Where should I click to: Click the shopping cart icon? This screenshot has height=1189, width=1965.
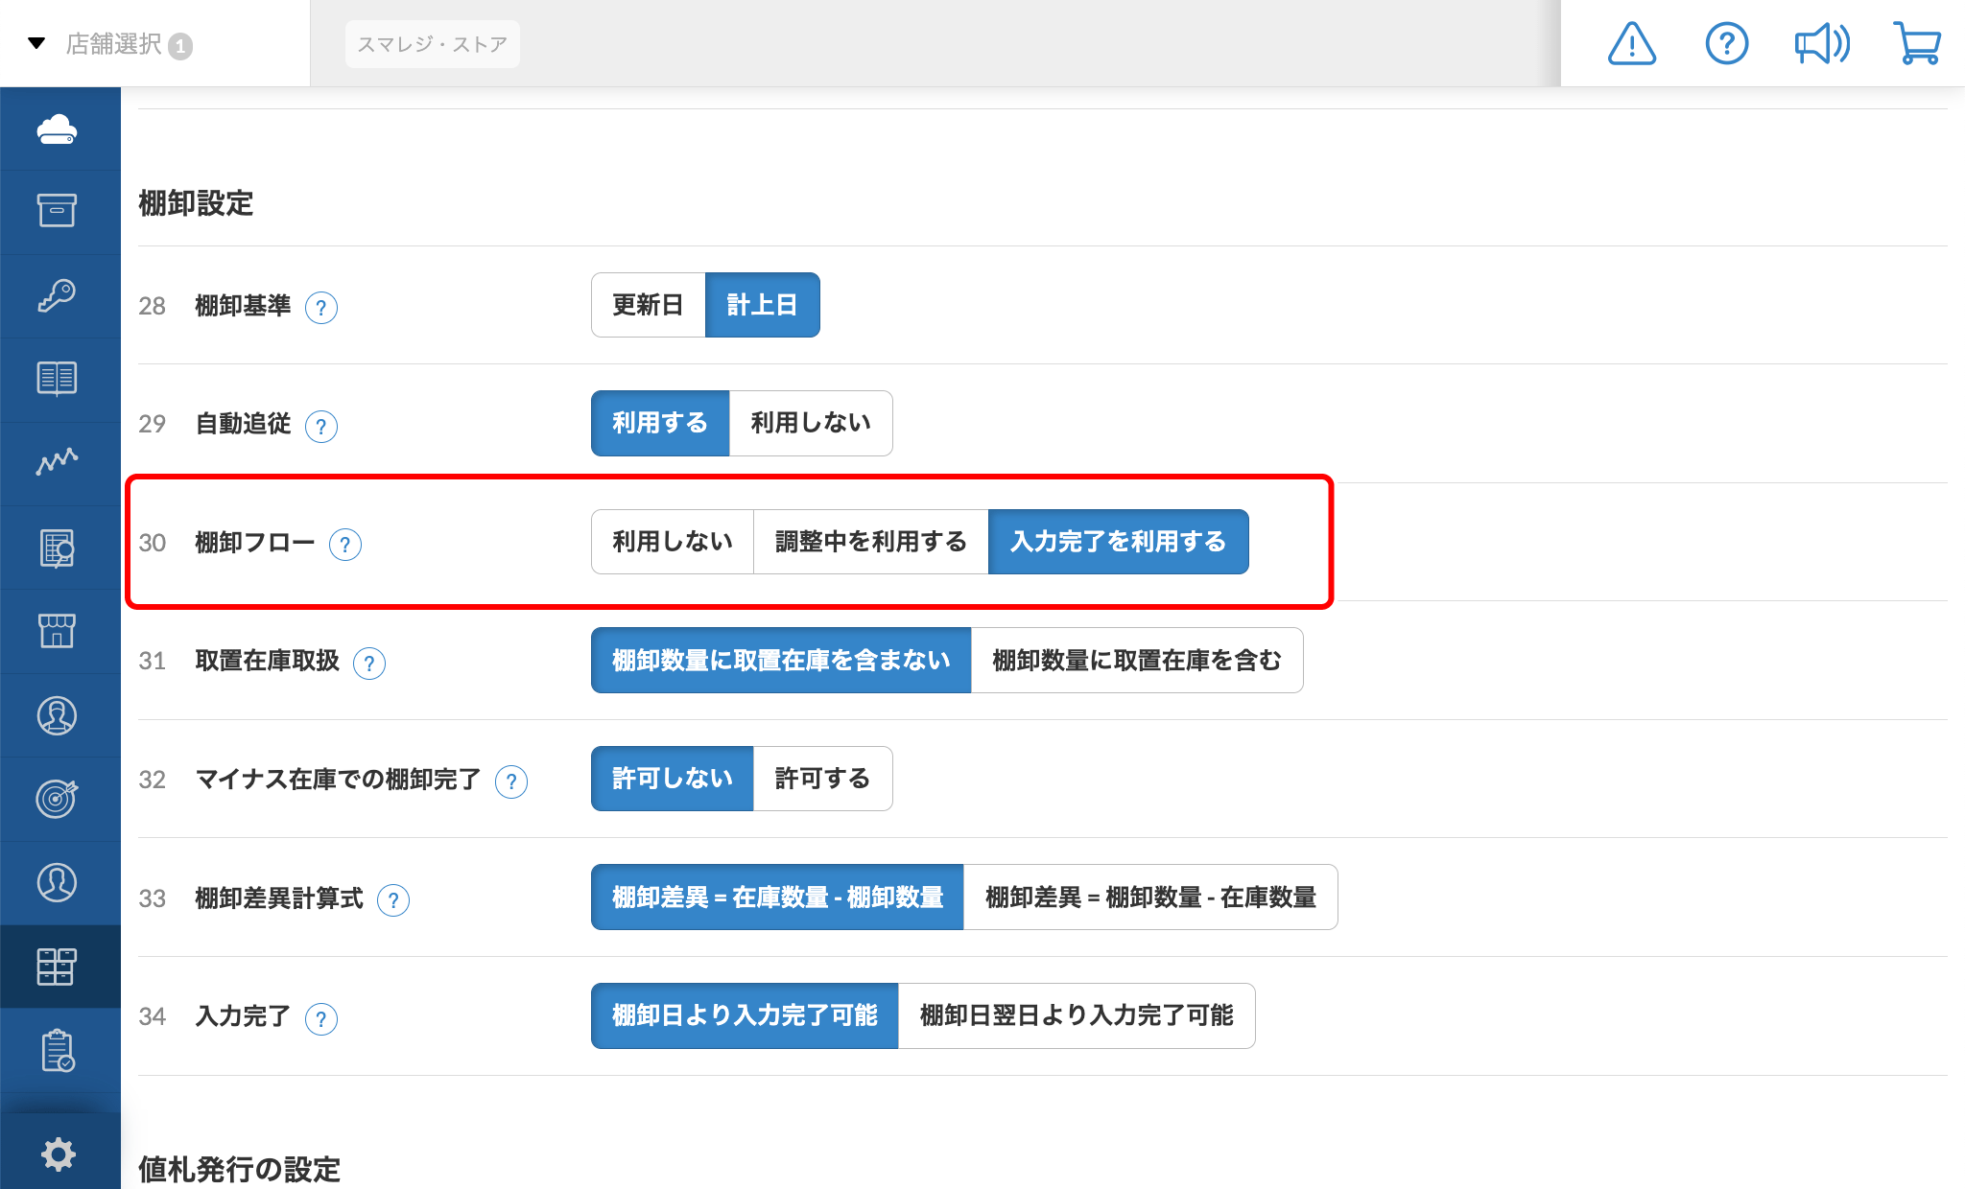click(x=1917, y=44)
